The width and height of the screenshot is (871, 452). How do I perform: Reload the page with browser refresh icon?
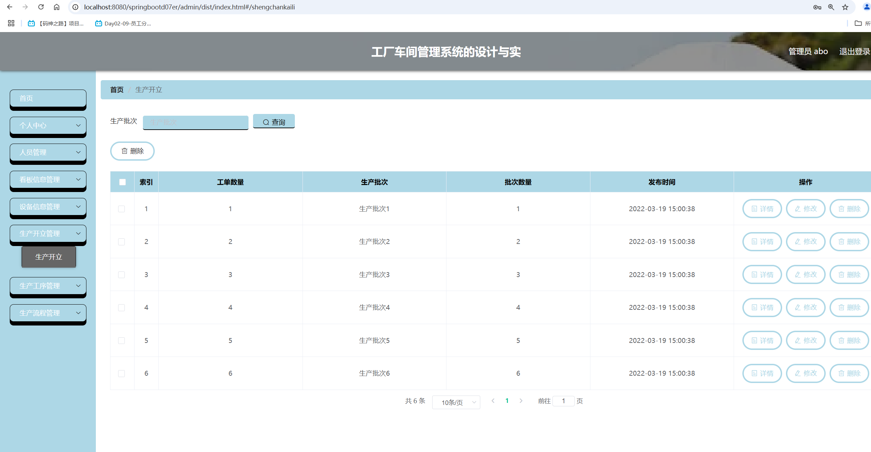(41, 7)
